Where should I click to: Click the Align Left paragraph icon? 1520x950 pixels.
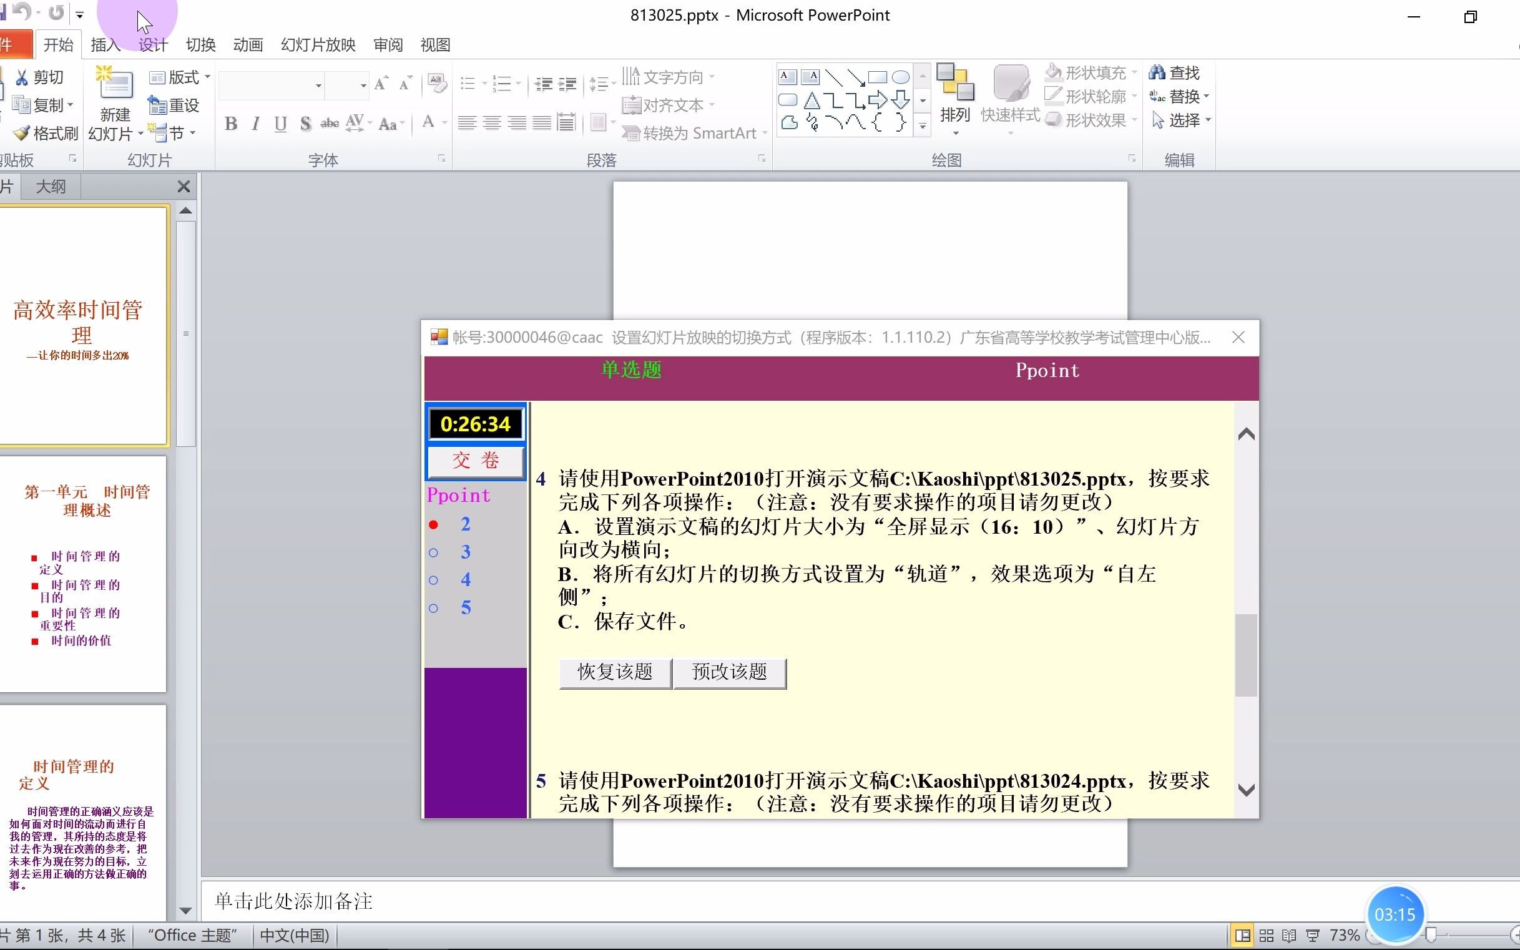point(466,123)
